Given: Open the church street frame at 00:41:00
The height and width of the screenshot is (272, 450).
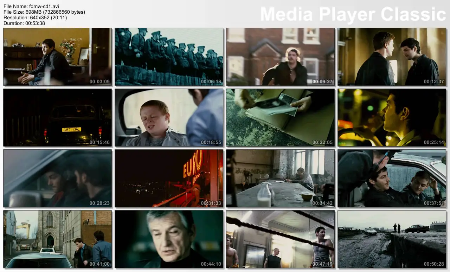Looking at the screenshot, I should click(58, 239).
